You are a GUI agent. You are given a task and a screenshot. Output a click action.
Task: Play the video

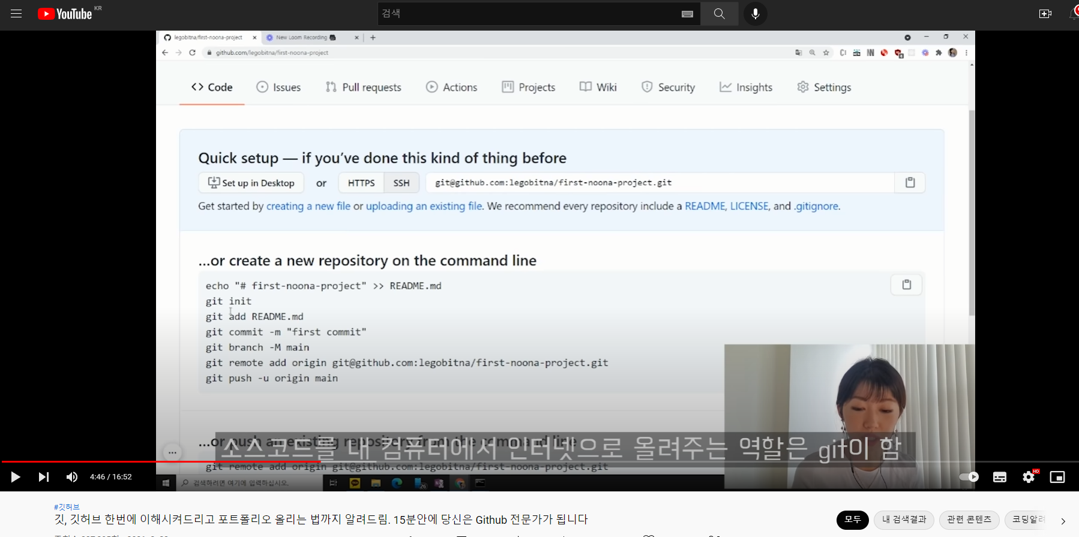coord(16,477)
